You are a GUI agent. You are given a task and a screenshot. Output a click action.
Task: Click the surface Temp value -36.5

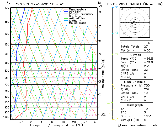tap(148, 59)
